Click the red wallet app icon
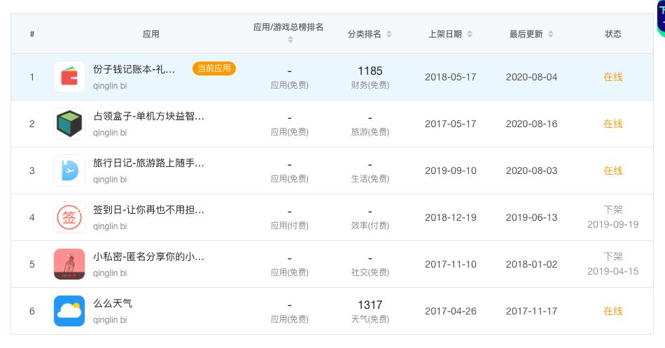This screenshot has height=348, width=665. click(69, 77)
